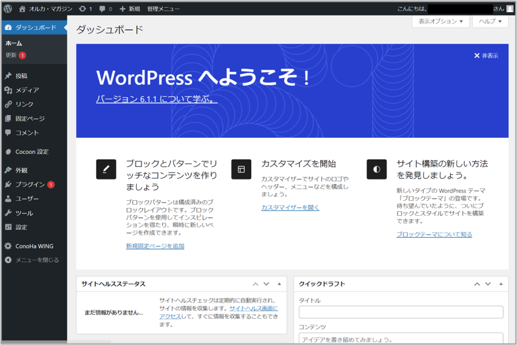Image resolution: width=517 pixels, height=345 pixels.
Task: Click the red badge next to プラグイン
Action: pyautogui.click(x=51, y=184)
